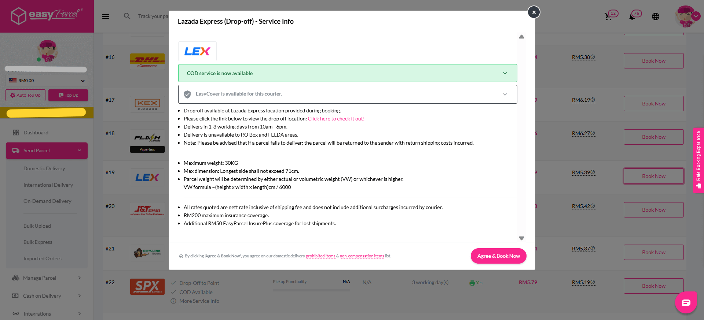Open More Service Info for SPX
Viewport: 704px width, 320px height.
coord(199,301)
